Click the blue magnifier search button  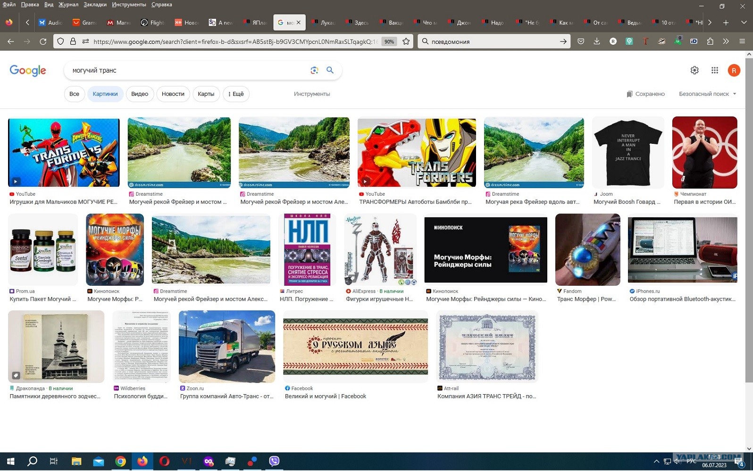tap(330, 70)
